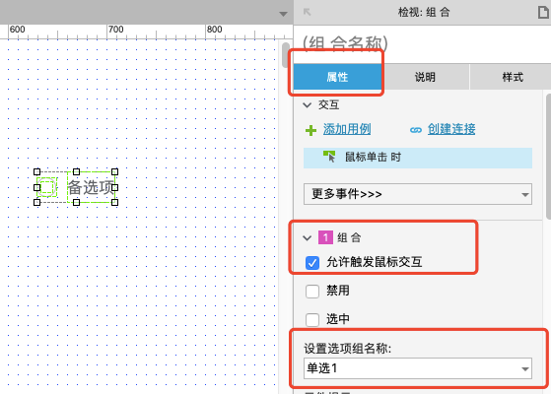Click the arrow icon at inspector top-left

(308, 12)
